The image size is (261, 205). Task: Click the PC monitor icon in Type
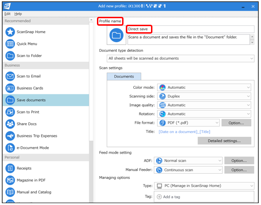(x=159, y=186)
